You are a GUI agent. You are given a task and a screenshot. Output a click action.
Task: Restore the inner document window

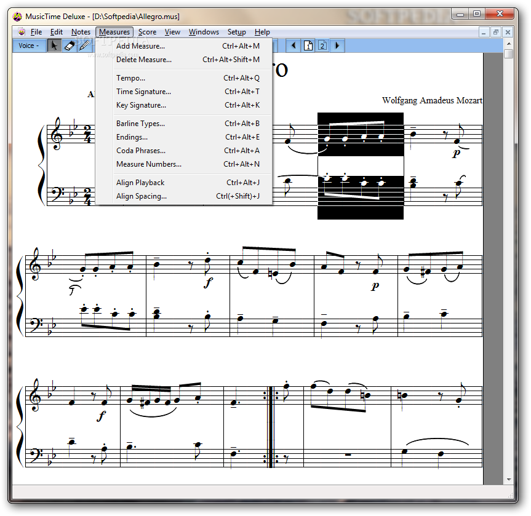[496, 32]
